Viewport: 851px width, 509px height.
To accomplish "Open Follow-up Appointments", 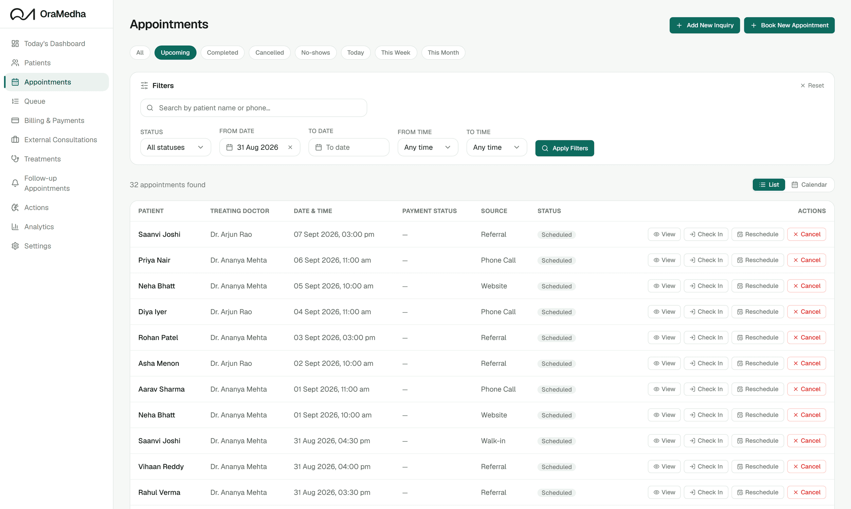I will [56, 183].
